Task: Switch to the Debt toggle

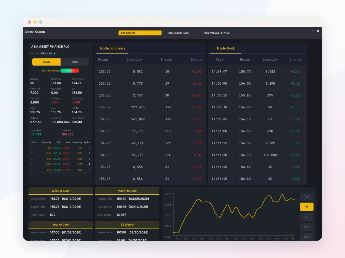Action: pyautogui.click(x=75, y=62)
